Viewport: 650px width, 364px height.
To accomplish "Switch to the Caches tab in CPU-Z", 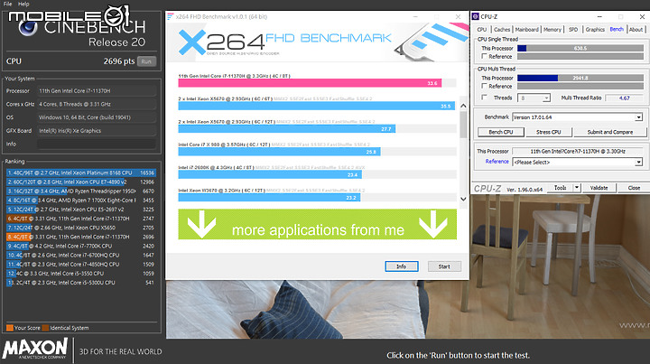I will point(502,30).
